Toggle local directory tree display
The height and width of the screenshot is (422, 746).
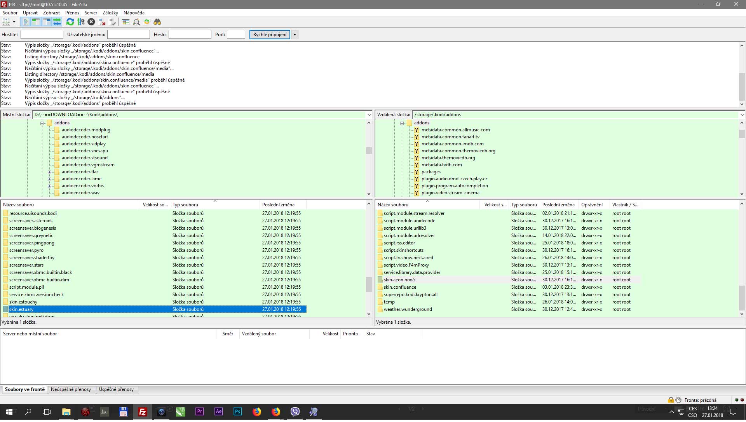point(36,22)
